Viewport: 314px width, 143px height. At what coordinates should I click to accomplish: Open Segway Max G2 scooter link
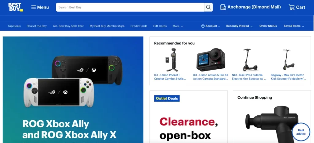point(288,77)
